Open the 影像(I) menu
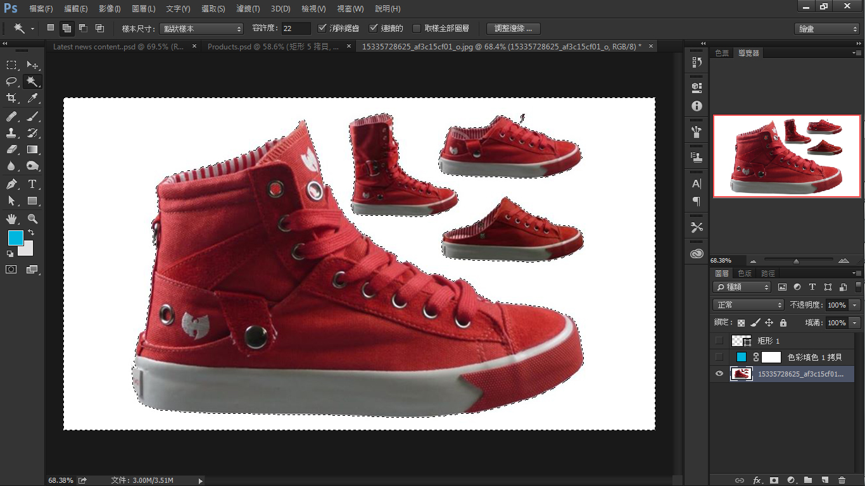The image size is (865, 486). tap(110, 9)
